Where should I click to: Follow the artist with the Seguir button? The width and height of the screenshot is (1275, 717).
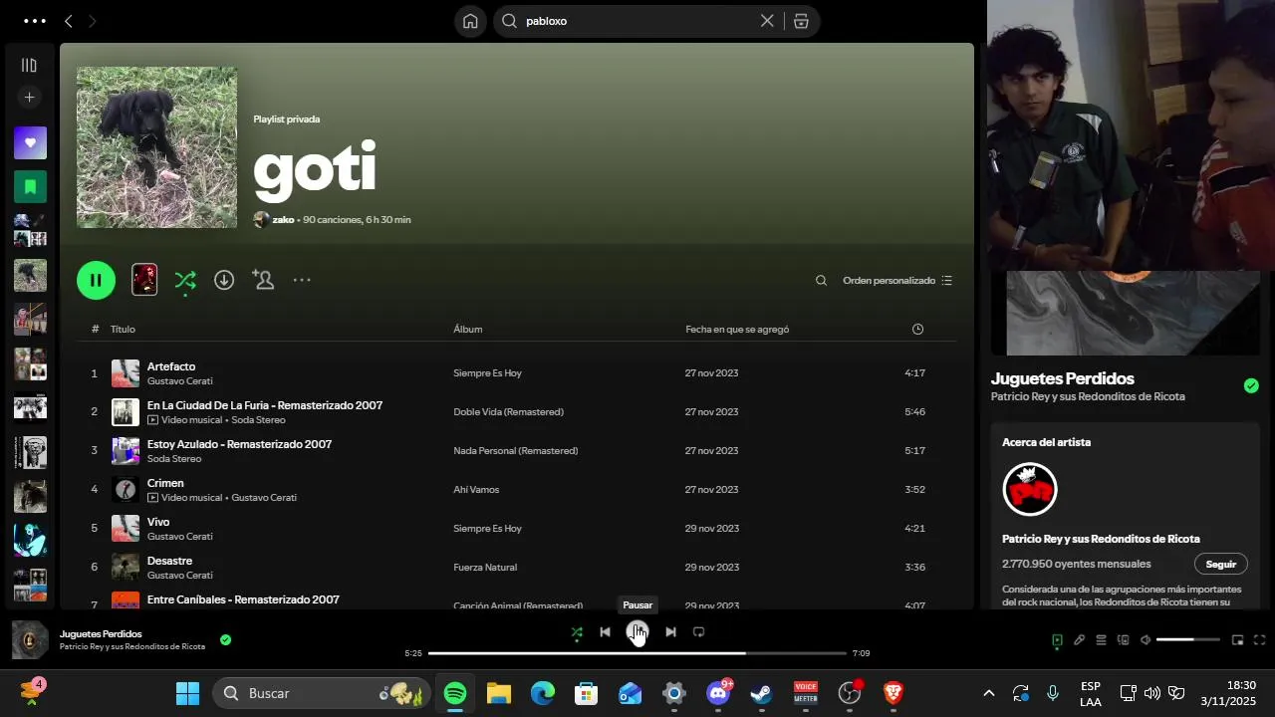click(1220, 564)
